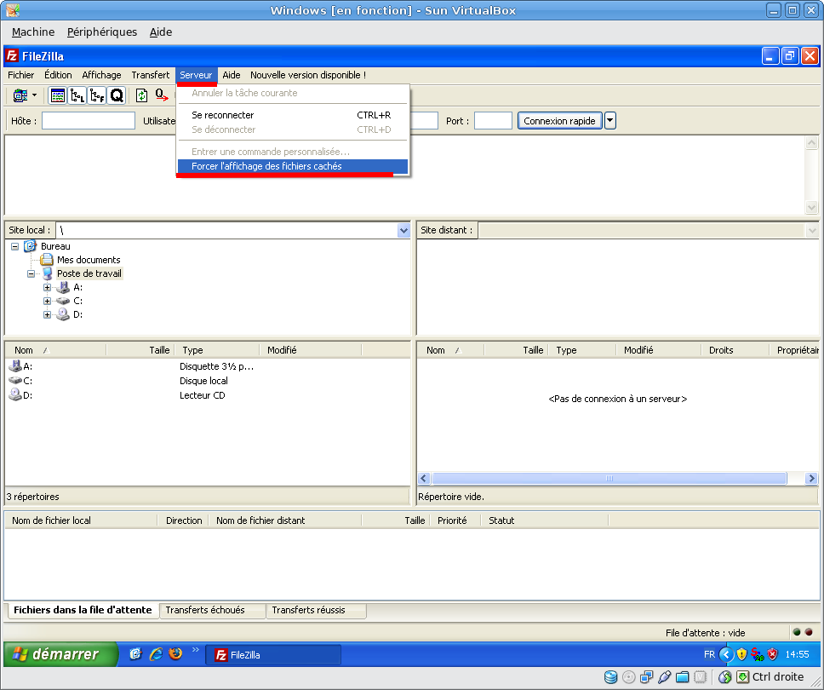Screen dimensions: 824x690
Task: Expand the A: drive tree node
Action: tap(48, 287)
